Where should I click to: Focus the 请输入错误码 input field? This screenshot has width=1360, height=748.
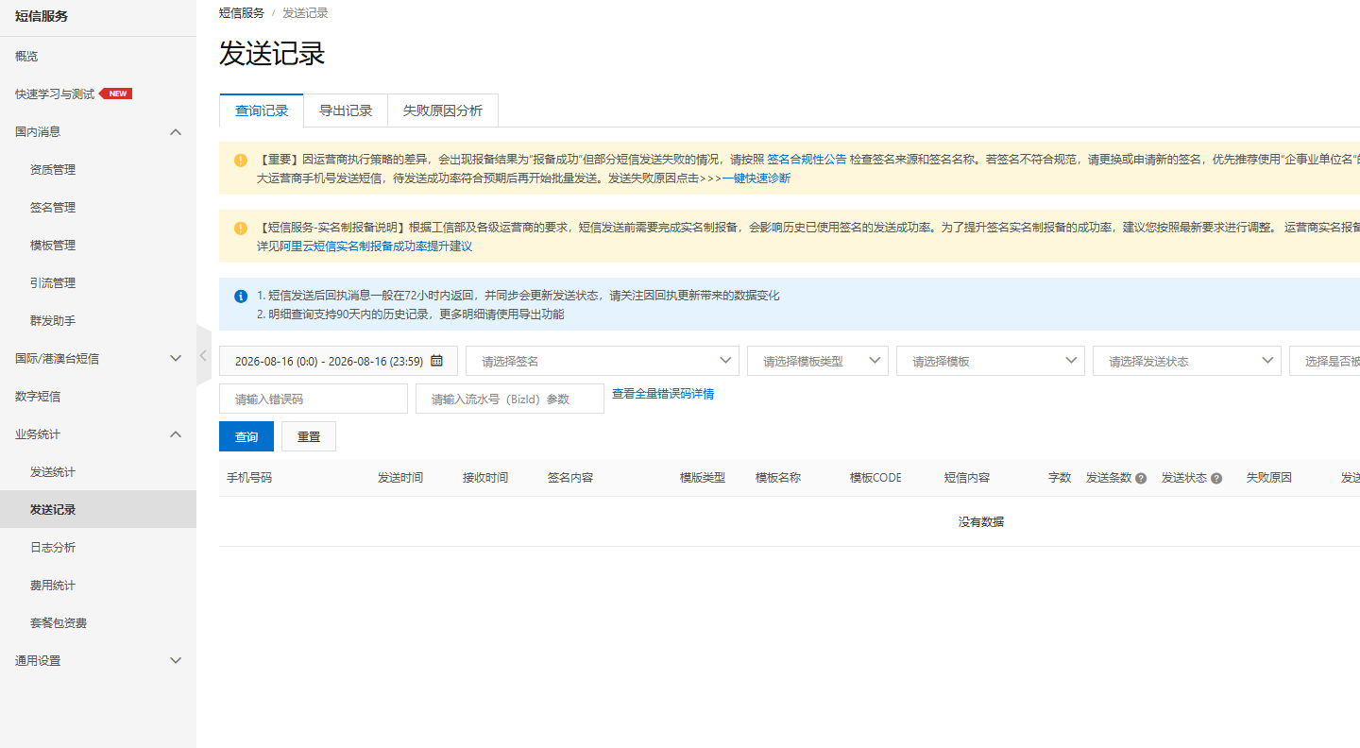point(314,399)
